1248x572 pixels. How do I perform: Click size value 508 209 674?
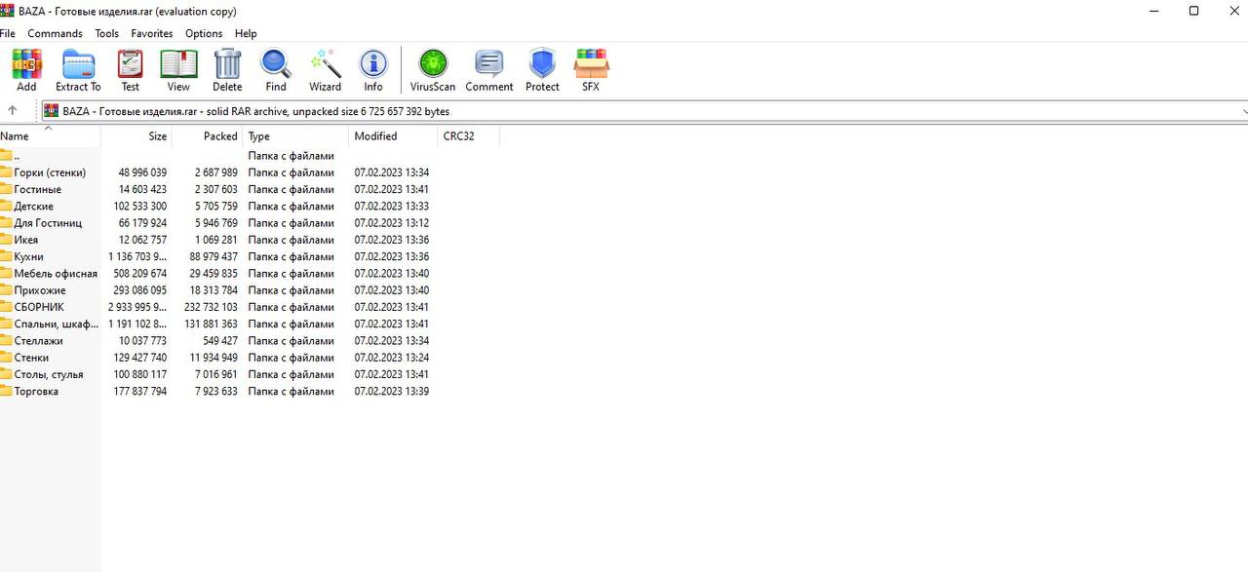pos(138,274)
